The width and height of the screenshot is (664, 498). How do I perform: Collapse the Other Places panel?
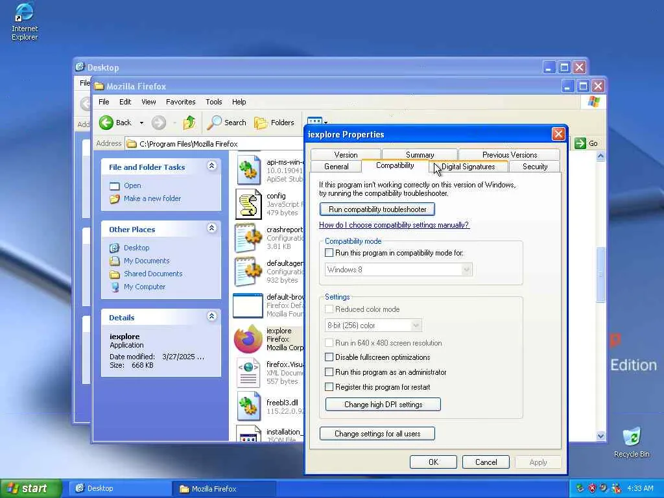(x=212, y=228)
